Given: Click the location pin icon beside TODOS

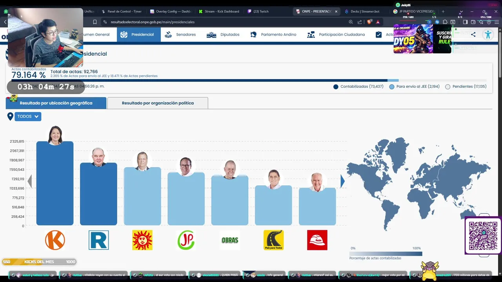Looking at the screenshot, I should click(10, 116).
